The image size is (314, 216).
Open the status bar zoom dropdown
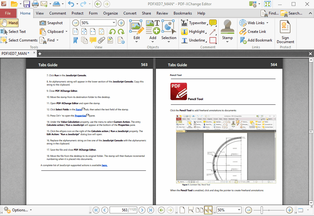pos(239,210)
